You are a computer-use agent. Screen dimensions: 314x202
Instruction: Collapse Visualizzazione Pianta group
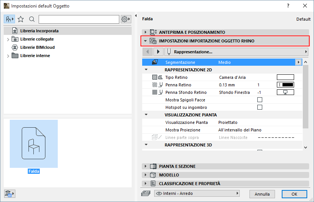146,115
